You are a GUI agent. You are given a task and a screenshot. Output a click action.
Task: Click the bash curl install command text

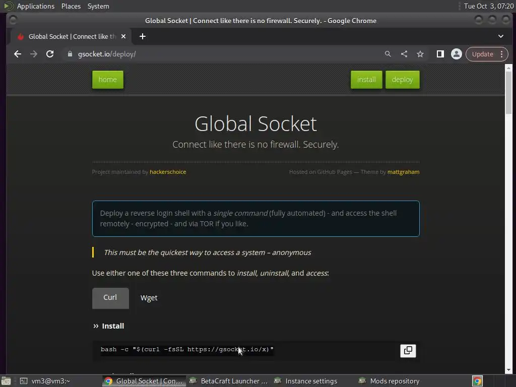[187, 350]
